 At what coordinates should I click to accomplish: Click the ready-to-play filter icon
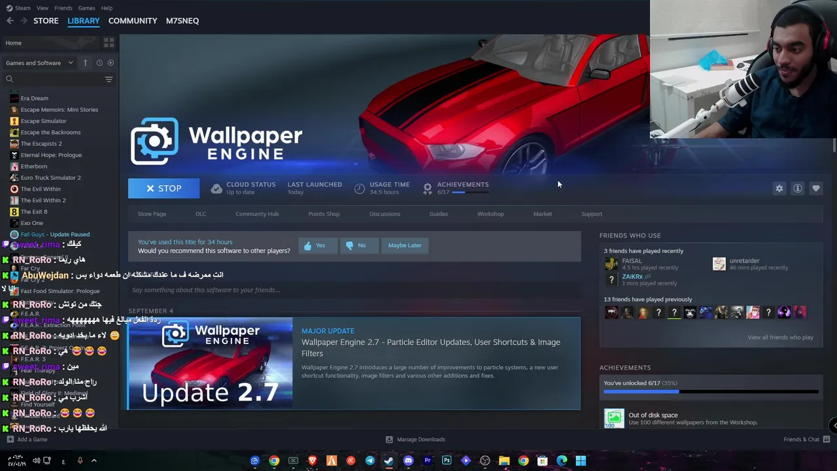(x=111, y=63)
